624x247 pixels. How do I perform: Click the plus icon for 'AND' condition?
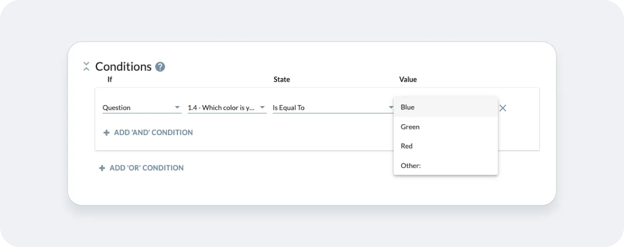pyautogui.click(x=107, y=133)
